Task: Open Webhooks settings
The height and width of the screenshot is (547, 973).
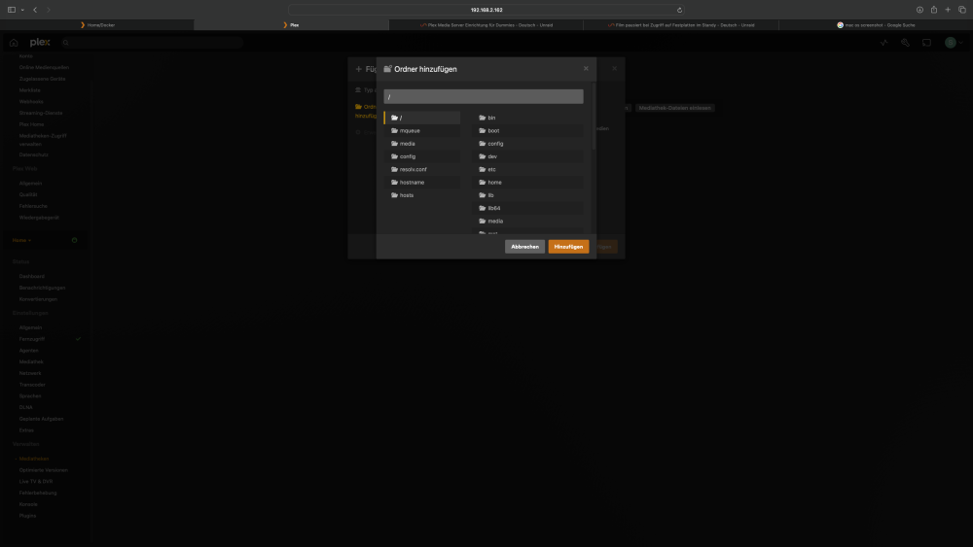Action: [x=31, y=102]
